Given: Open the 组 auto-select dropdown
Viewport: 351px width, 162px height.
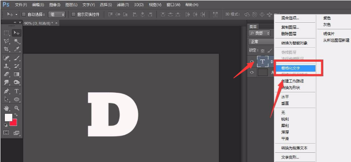Looking at the screenshot, I should pos(57,14).
